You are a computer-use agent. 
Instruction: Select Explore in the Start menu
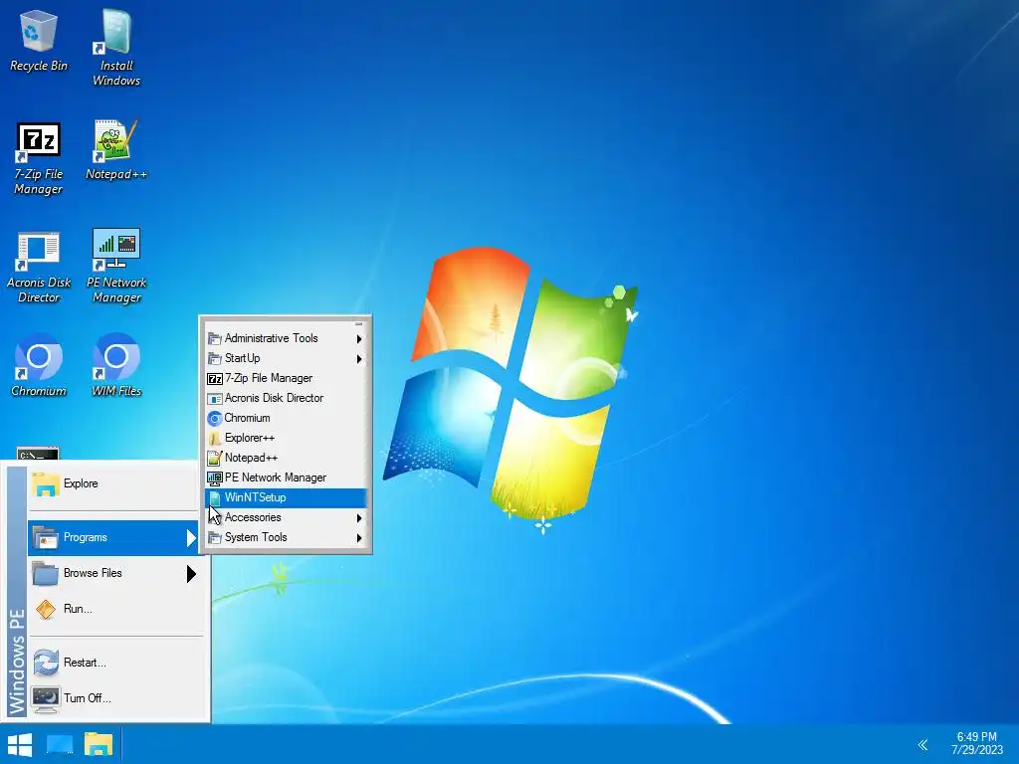[115, 483]
